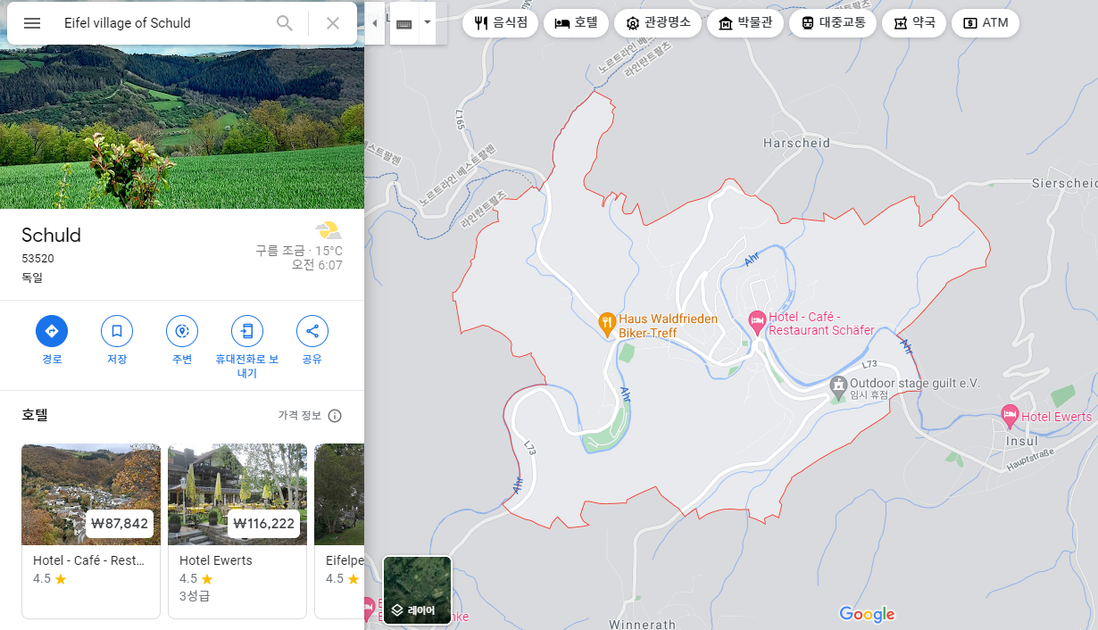Click the Hauptstraße street label
This screenshot has width=1098, height=630.
tap(1029, 460)
